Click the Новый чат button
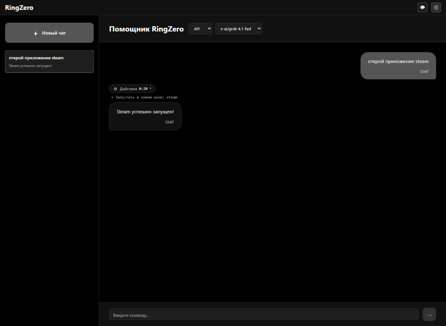Viewport: 446px width, 326px height. pos(49,33)
